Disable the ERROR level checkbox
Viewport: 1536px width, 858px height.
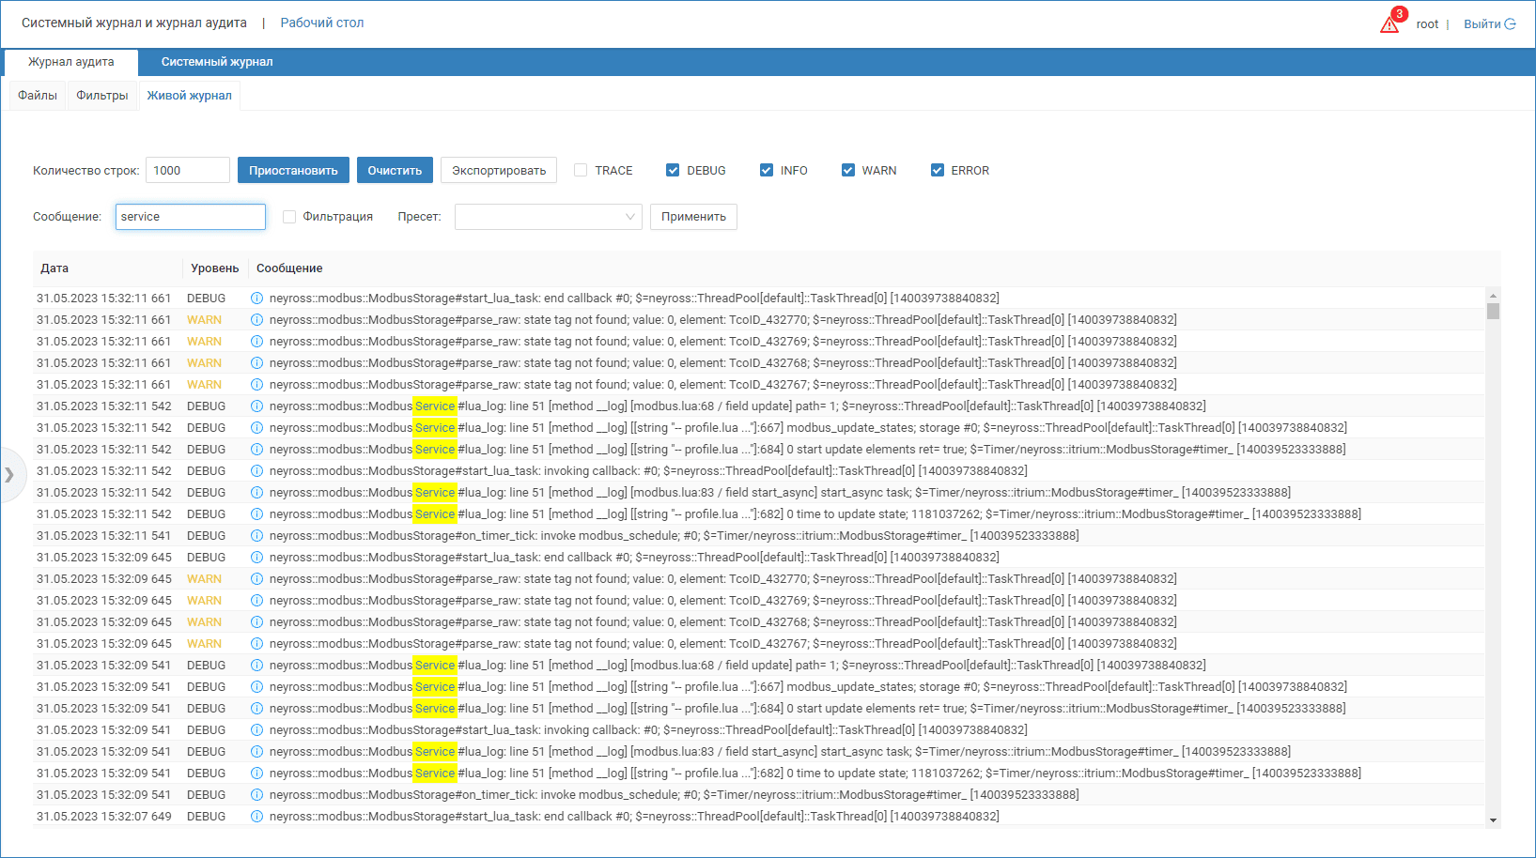click(937, 170)
